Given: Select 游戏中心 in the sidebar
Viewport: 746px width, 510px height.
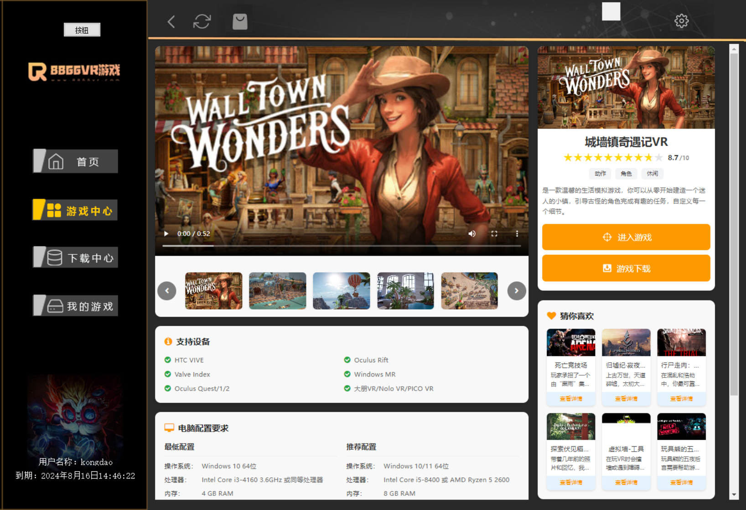Looking at the screenshot, I should pos(75,210).
